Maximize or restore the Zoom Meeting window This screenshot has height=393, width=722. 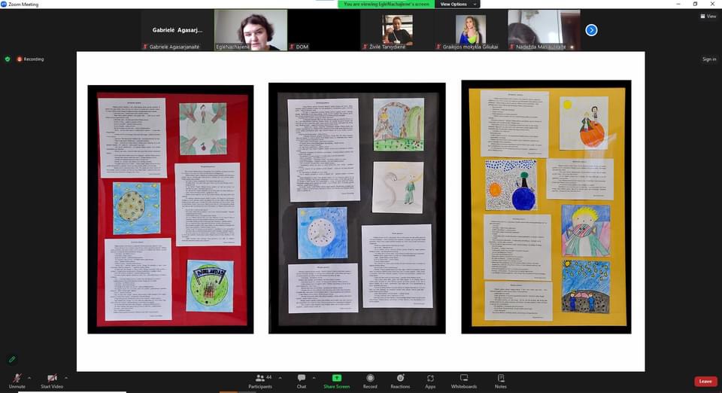(695, 5)
